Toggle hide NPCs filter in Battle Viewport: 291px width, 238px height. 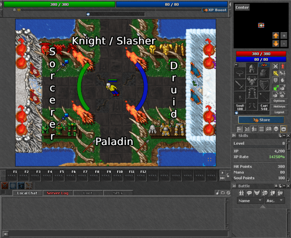(249, 193)
